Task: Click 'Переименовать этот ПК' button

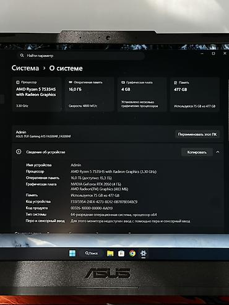Action: pyautogui.click(x=197, y=134)
